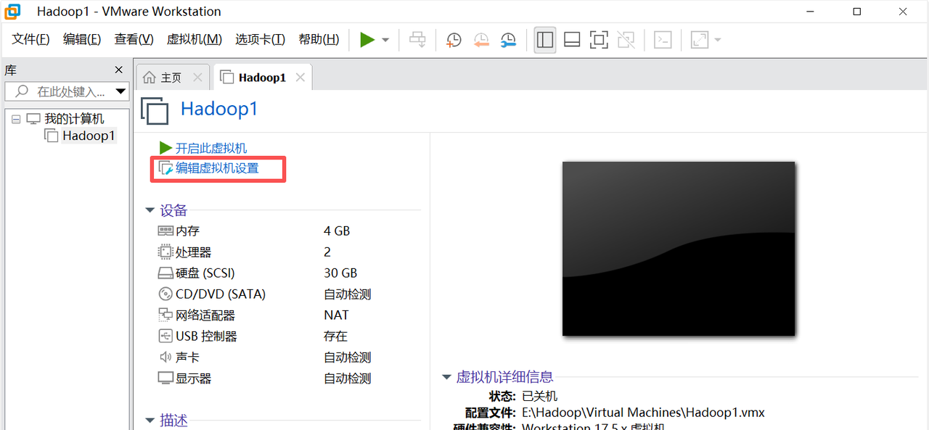This screenshot has width=929, height=430.
Task: Collapse the 设备 section triangle
Action: pos(150,210)
